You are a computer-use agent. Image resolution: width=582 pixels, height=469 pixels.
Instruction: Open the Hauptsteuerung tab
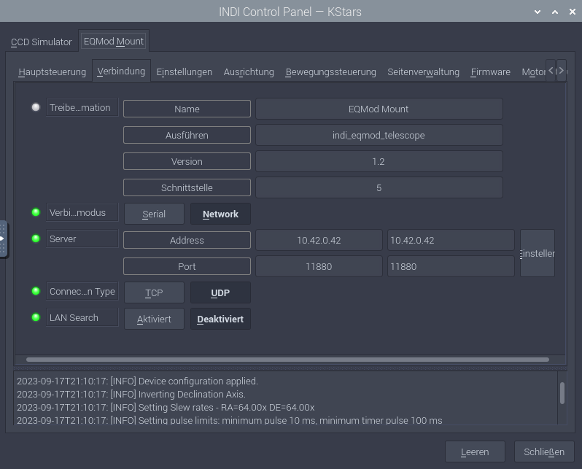(x=53, y=71)
